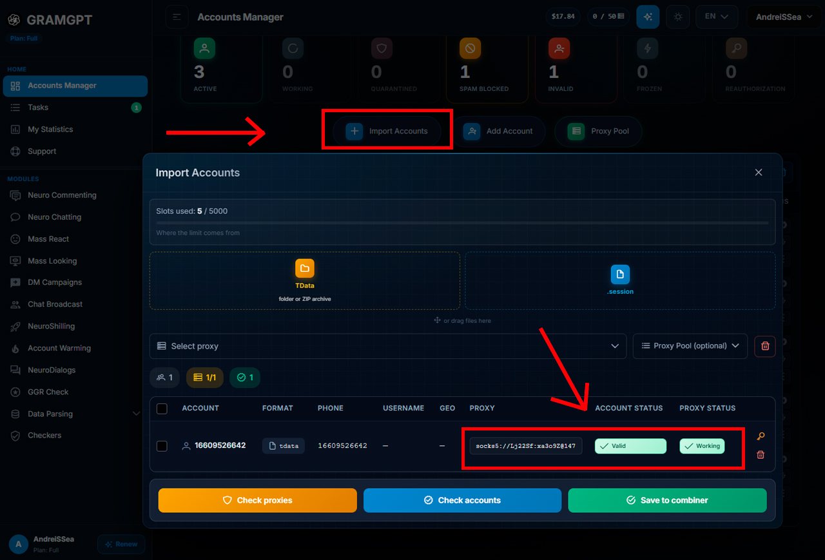Click 'Where the limit comes from' link
The image size is (825, 560).
(198, 233)
